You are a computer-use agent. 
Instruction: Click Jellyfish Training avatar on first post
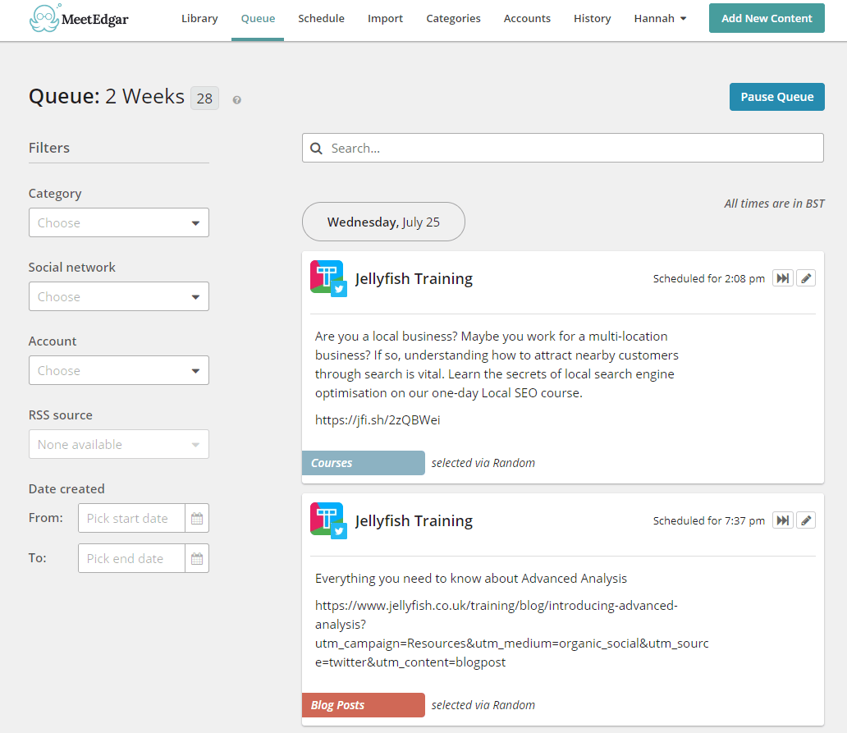coord(327,277)
